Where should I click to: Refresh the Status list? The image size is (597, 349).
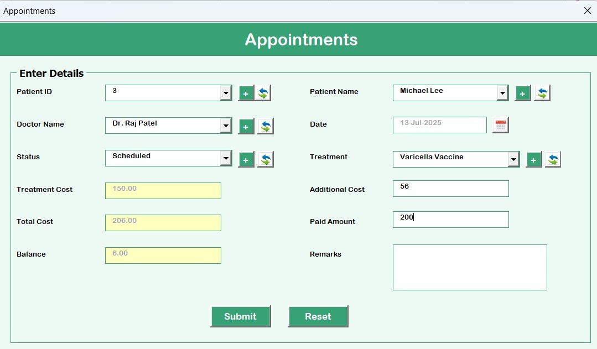tap(266, 160)
